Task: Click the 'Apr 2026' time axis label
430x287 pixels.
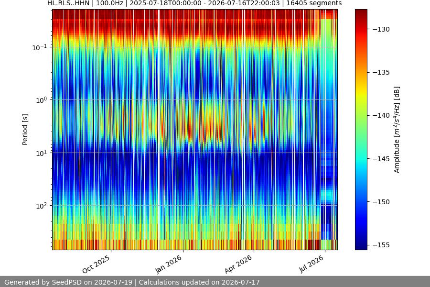Action: (x=238, y=264)
